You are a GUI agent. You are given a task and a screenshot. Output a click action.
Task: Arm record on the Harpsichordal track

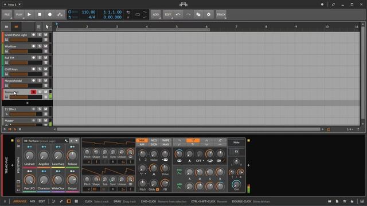pos(33,81)
